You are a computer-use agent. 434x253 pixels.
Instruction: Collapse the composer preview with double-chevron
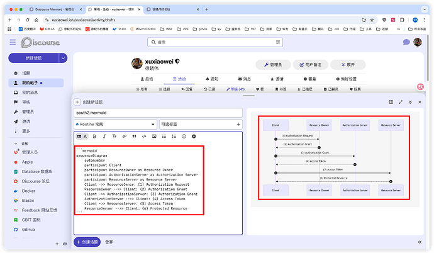420,242
